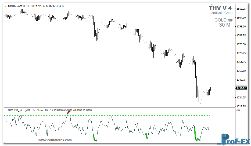Click the 1715.25 price axis label

click(241, 106)
